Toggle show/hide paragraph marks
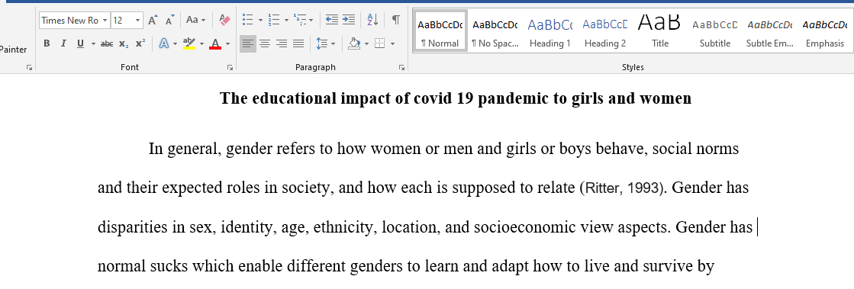Screen dimensions: 854x289 click(396, 21)
